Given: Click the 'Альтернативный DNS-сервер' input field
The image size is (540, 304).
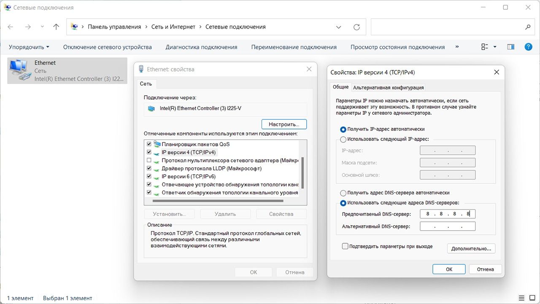Looking at the screenshot, I should [x=448, y=226].
